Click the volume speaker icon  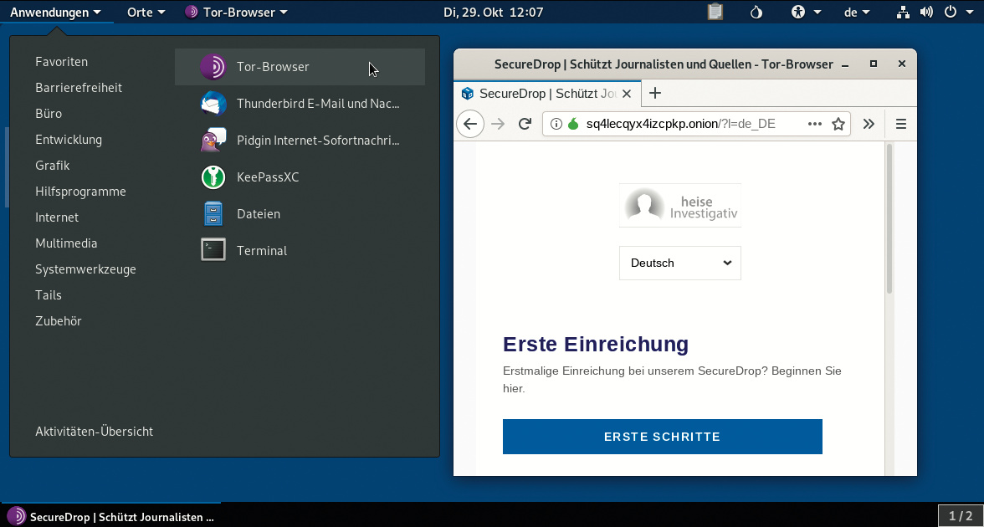click(x=926, y=12)
